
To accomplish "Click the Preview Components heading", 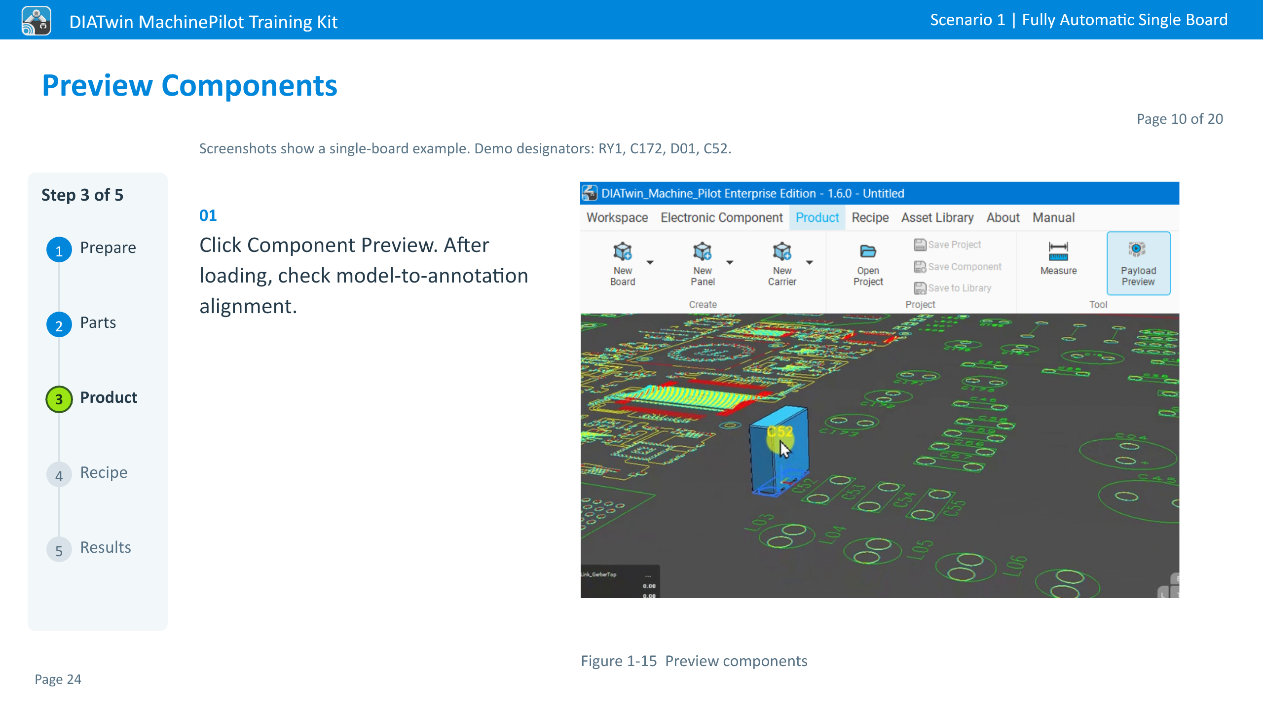I will [189, 85].
